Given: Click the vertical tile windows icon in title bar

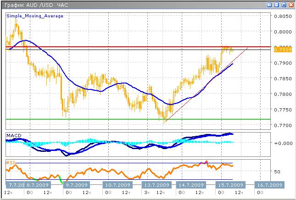Looking at the screenshot, I should pyautogui.click(x=269, y=5).
